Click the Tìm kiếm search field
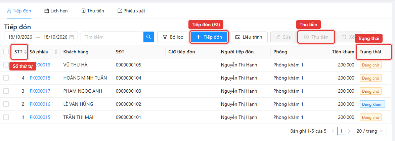The height and width of the screenshot is (141, 395). coord(112,37)
